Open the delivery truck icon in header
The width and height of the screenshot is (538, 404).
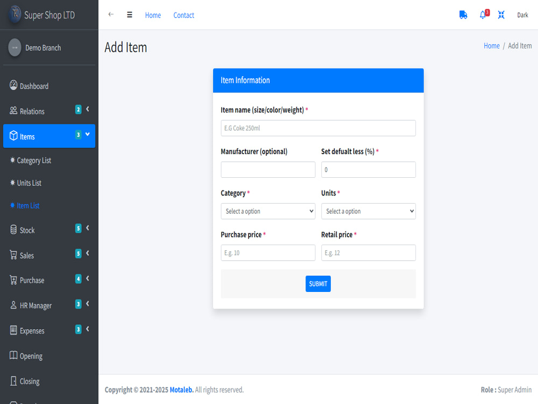pos(463,15)
